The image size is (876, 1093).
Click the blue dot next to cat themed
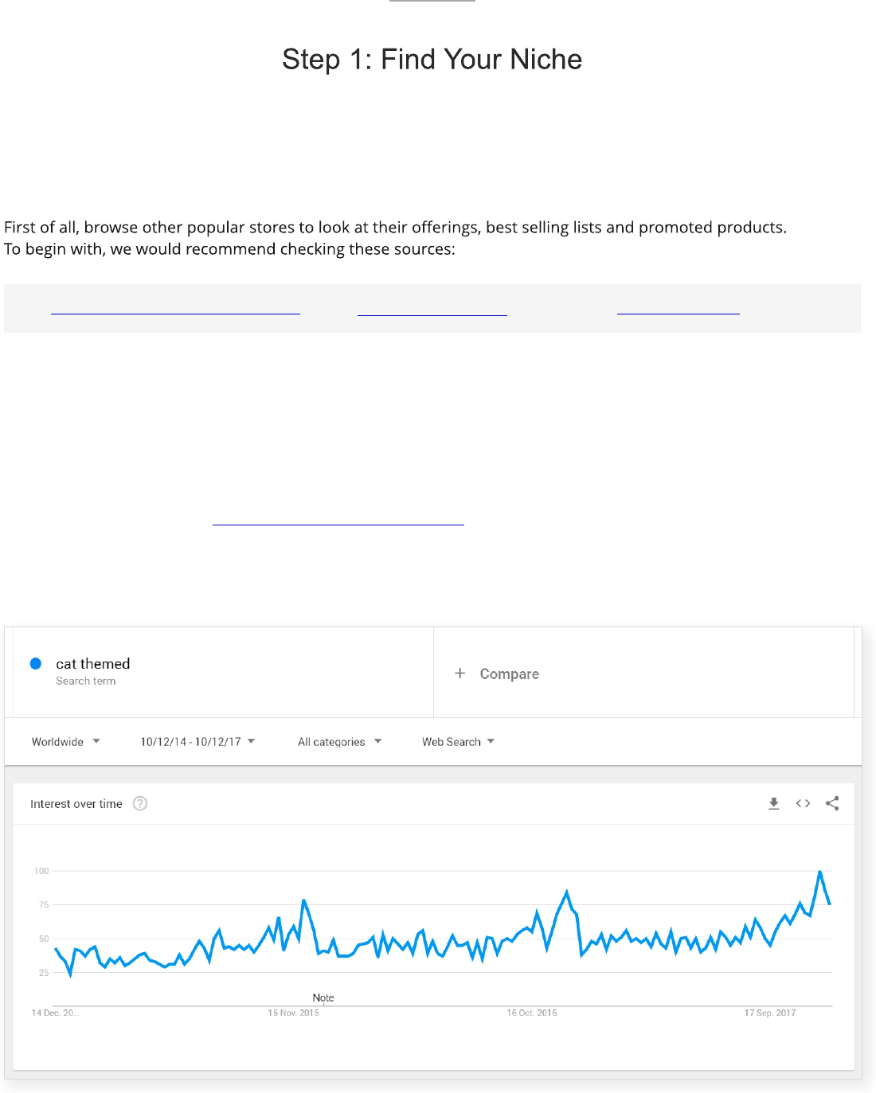pos(36,663)
